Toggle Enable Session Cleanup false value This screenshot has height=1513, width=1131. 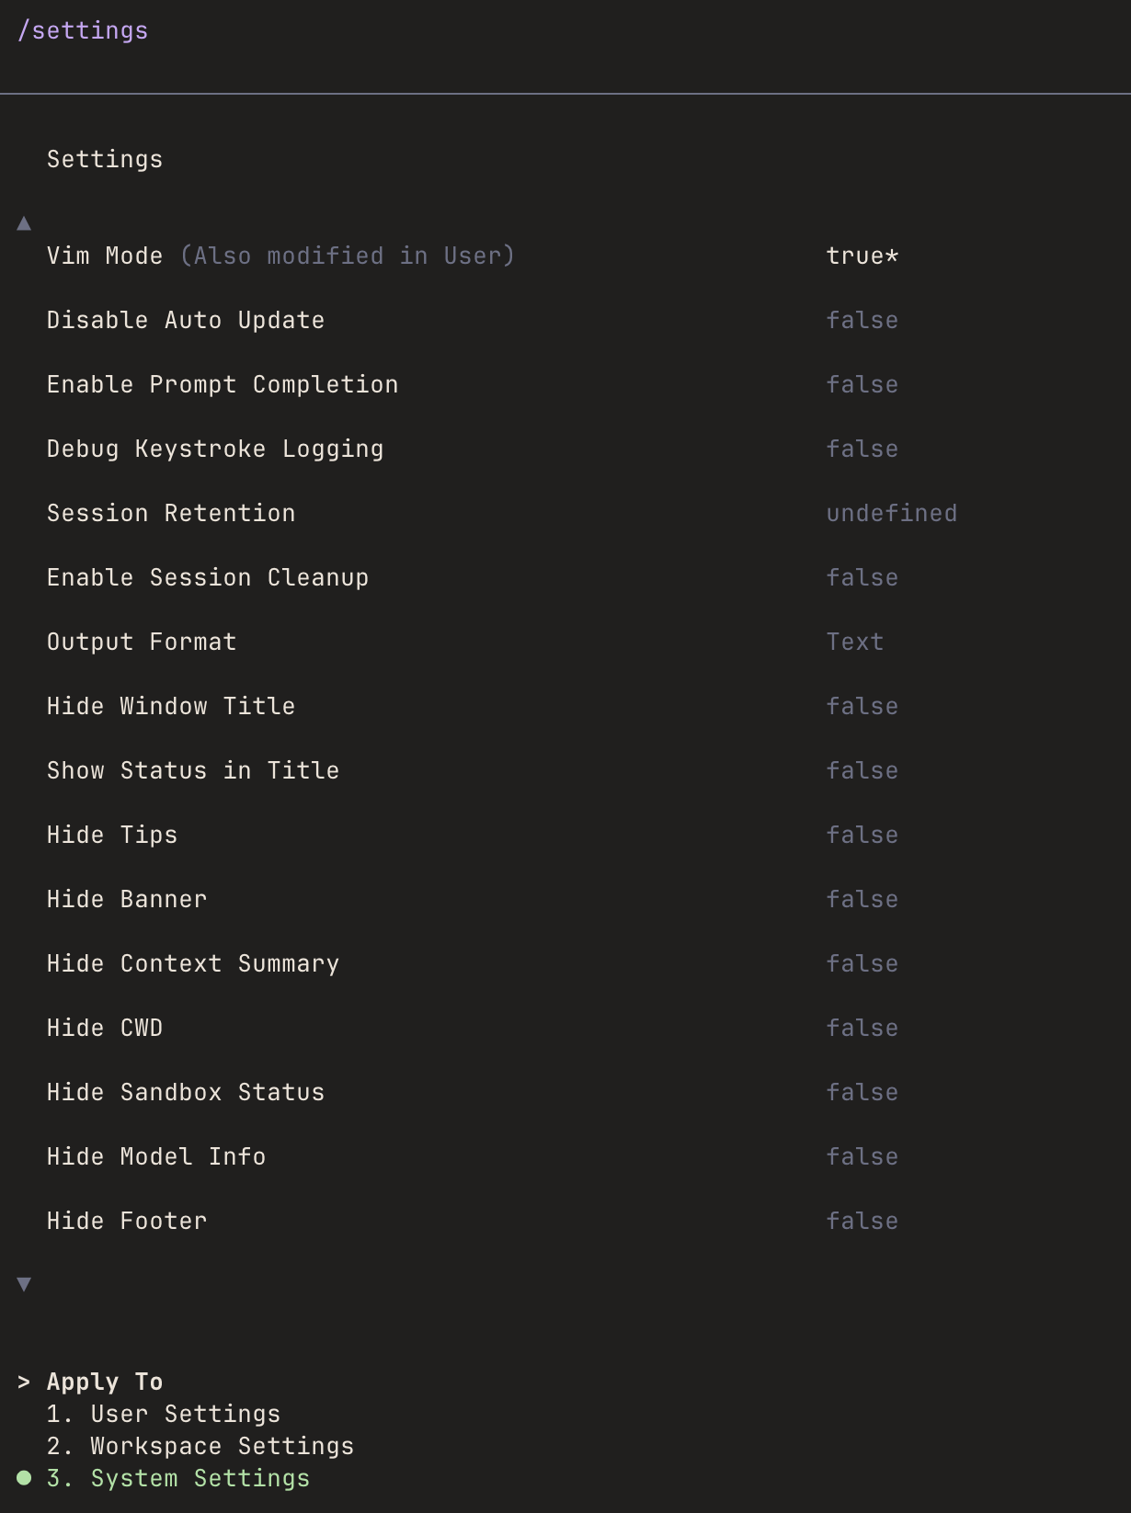point(862,577)
